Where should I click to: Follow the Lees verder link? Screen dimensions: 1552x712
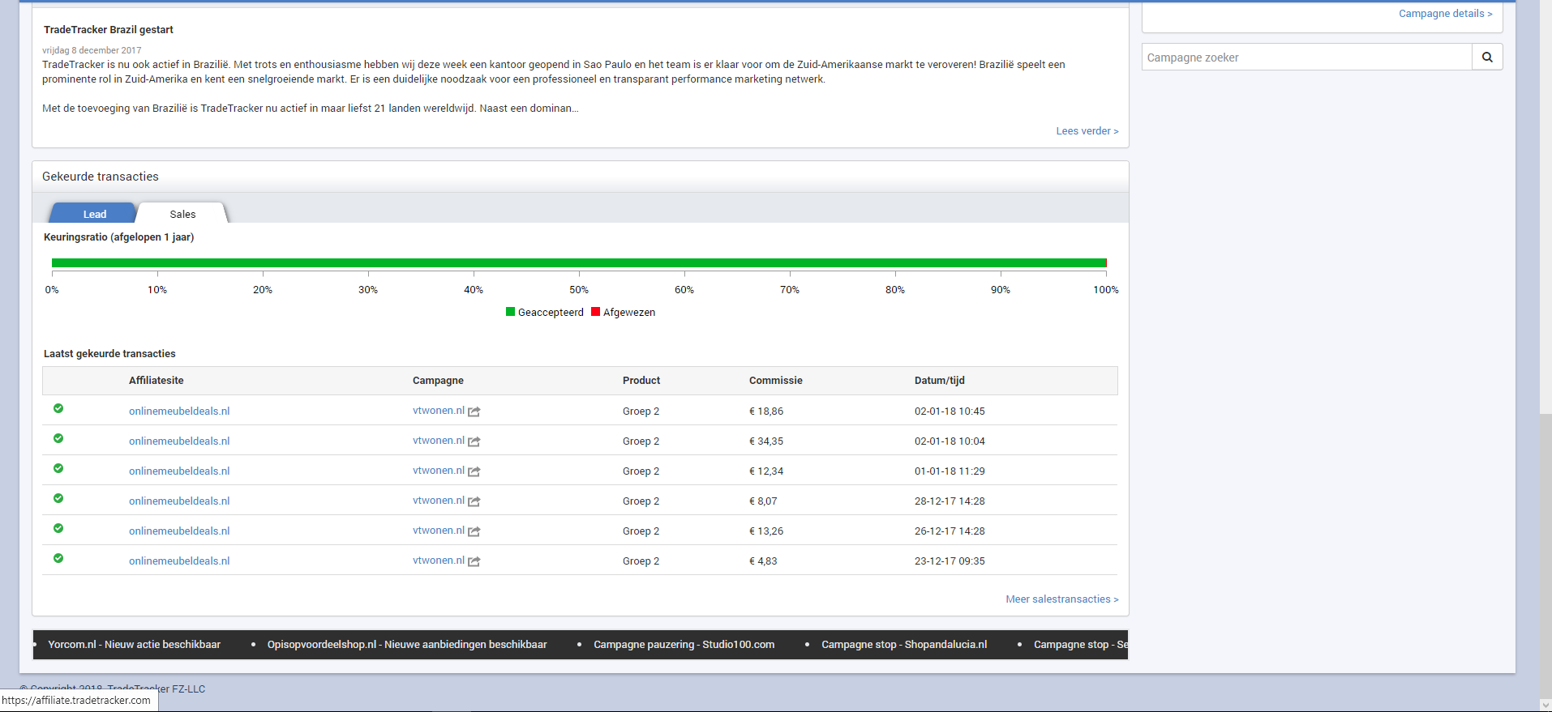coord(1087,131)
